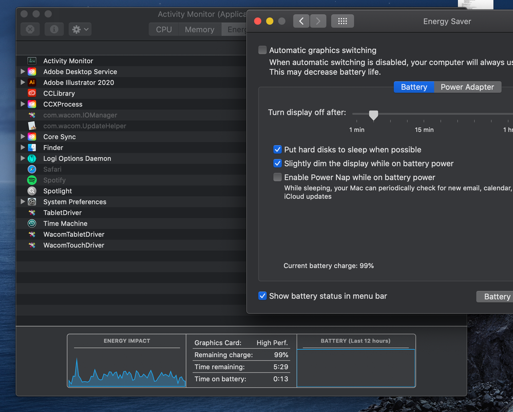Switch to CPU tab in Activity Monitor
This screenshot has width=513, height=412.
[164, 29]
